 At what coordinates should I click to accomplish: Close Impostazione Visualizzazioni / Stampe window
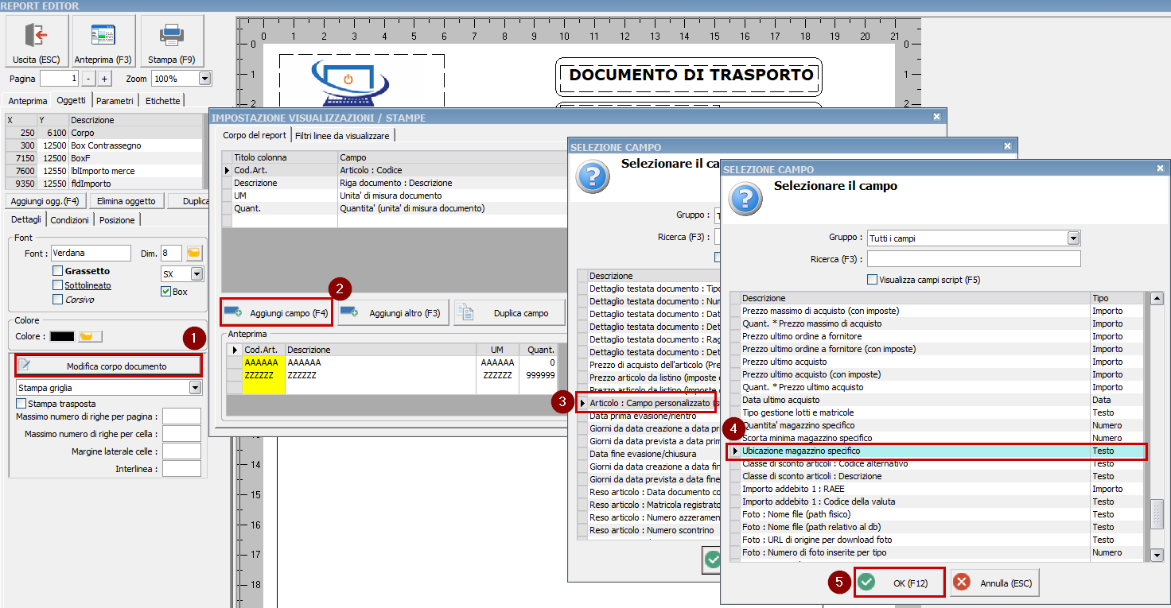tap(936, 117)
